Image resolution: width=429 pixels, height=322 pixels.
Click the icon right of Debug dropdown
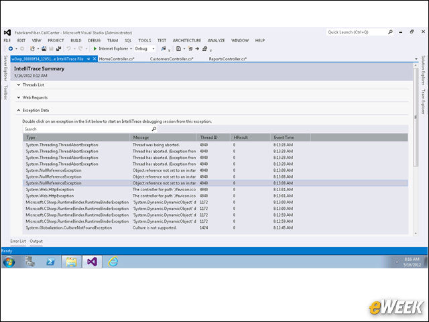pos(164,49)
